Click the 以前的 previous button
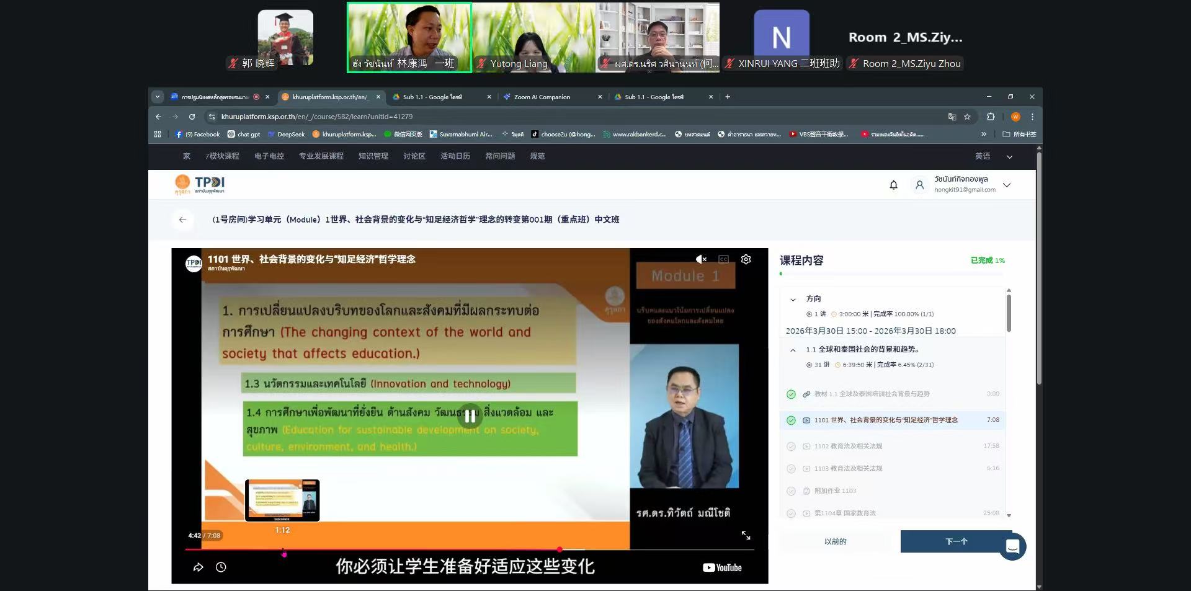Image resolution: width=1191 pixels, height=591 pixels. [834, 541]
